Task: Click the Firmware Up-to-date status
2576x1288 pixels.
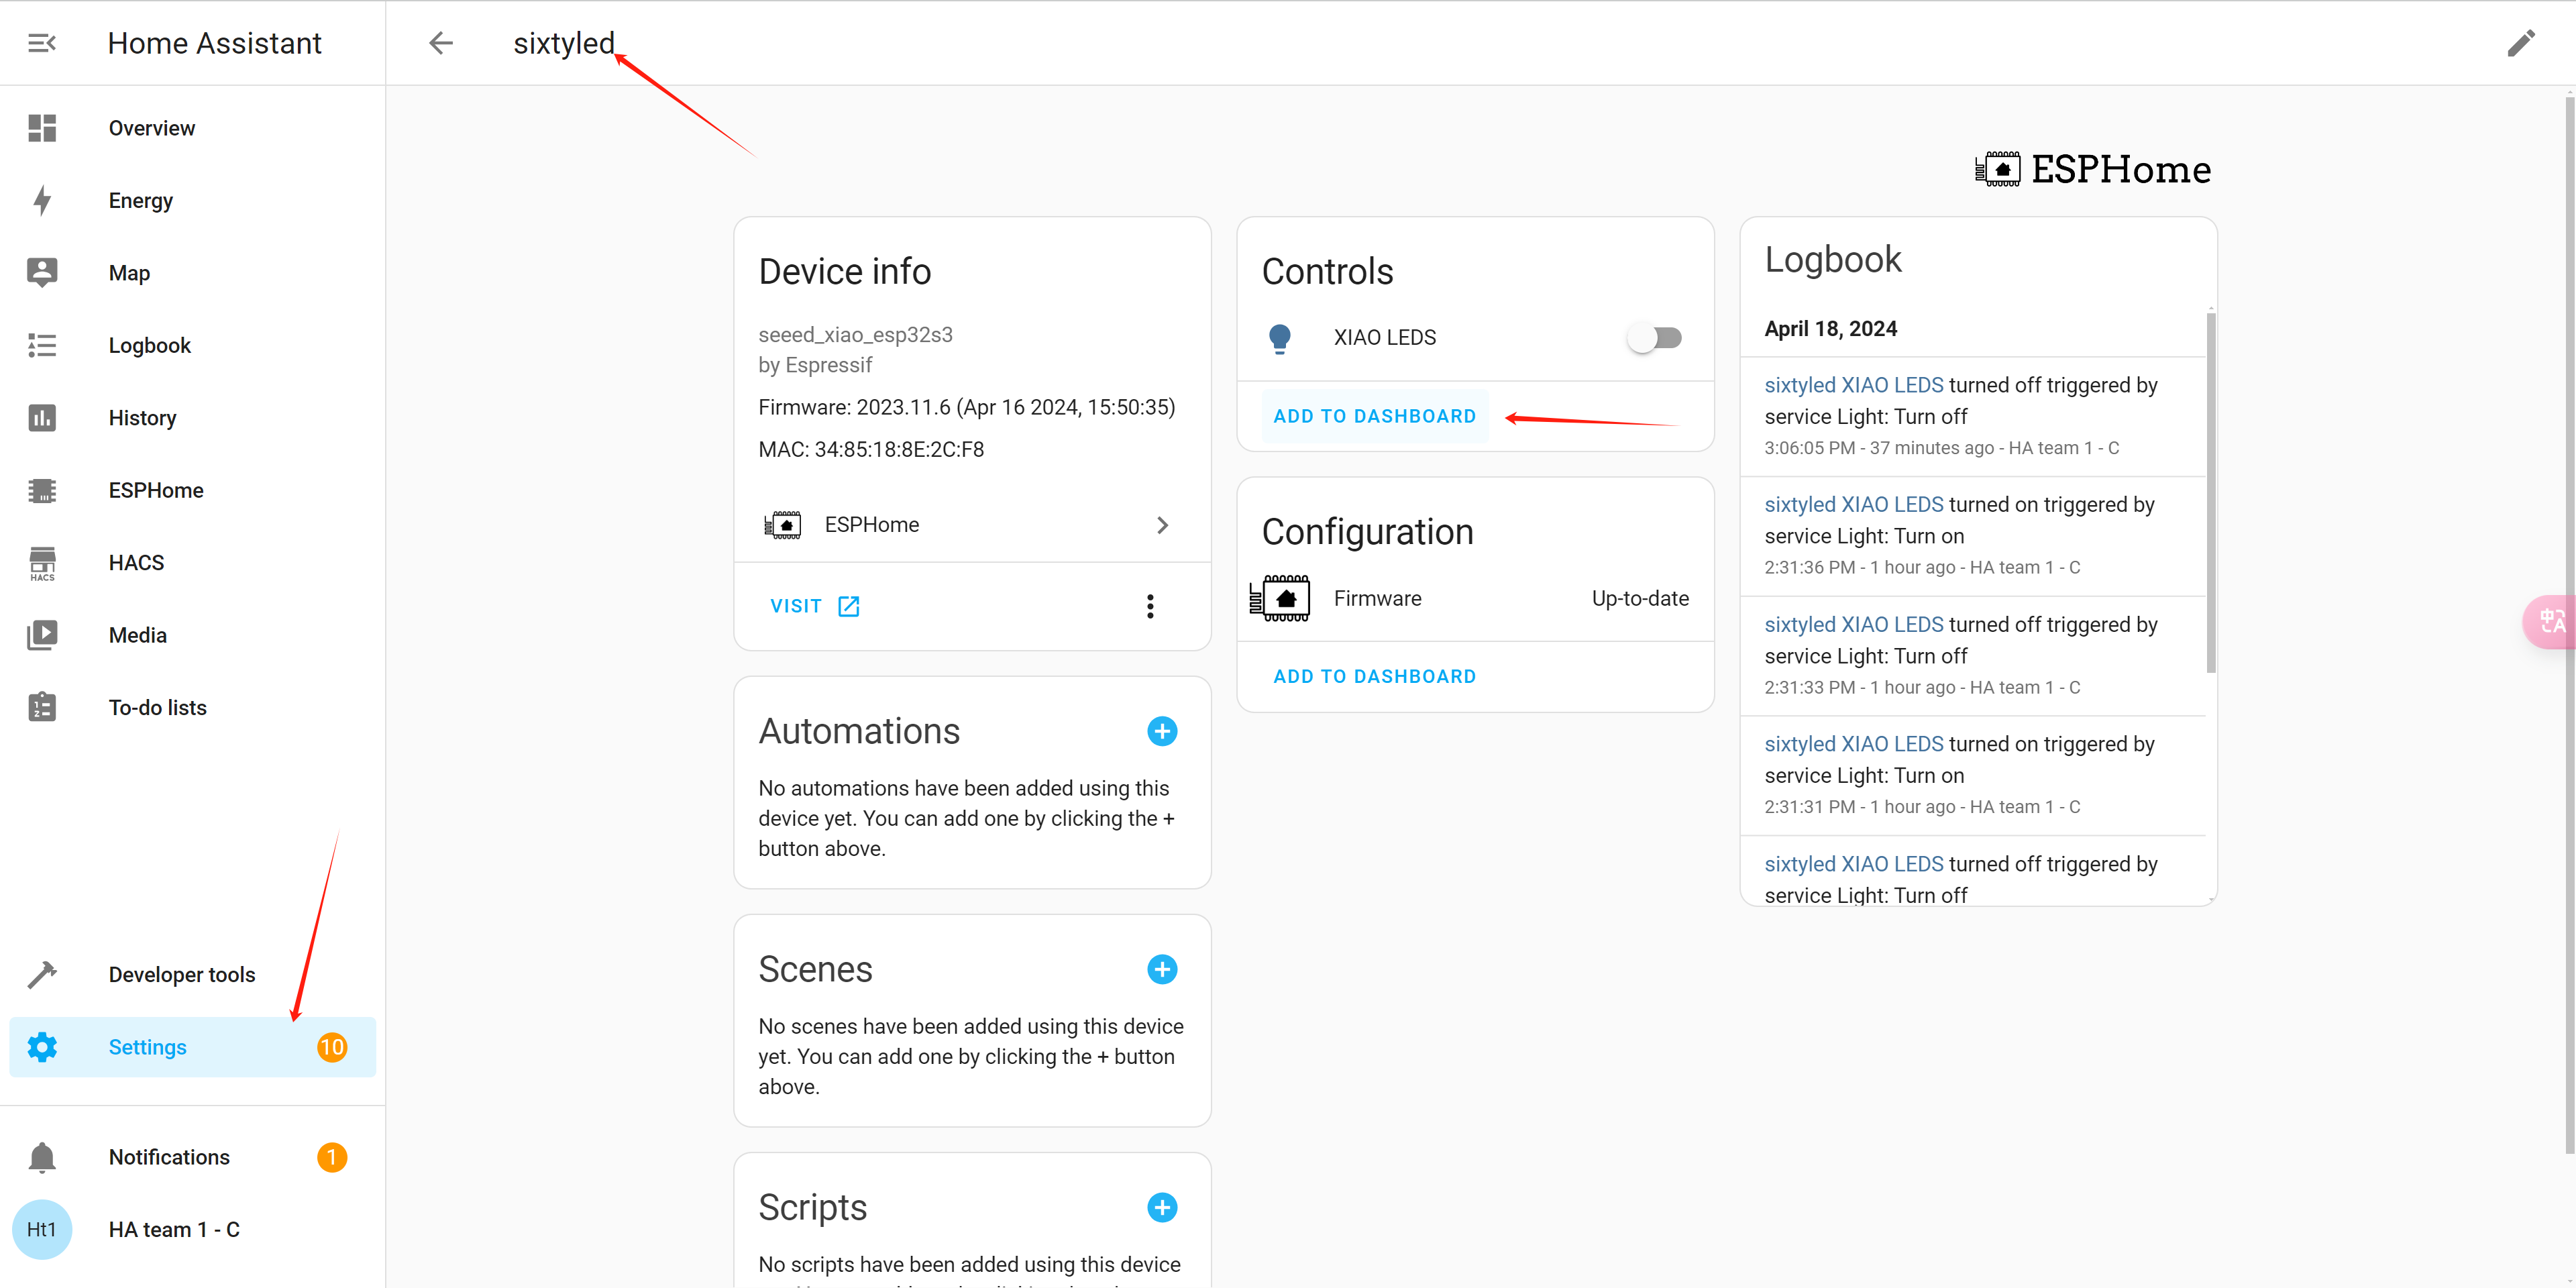Action: tap(1640, 598)
